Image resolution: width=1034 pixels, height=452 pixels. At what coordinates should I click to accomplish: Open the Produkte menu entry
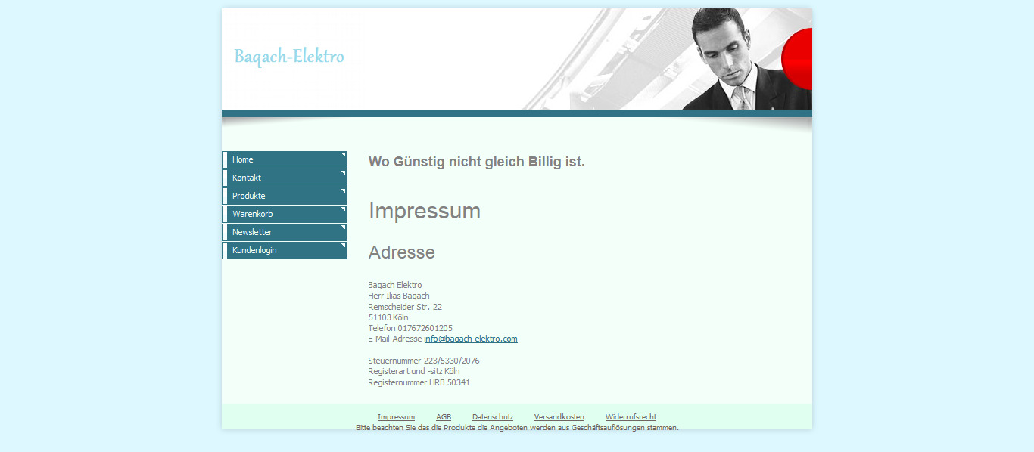click(x=284, y=196)
